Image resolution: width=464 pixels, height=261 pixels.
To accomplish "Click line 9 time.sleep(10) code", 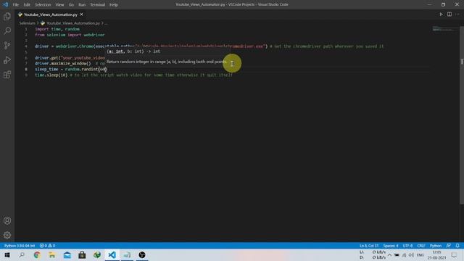I will coord(51,75).
